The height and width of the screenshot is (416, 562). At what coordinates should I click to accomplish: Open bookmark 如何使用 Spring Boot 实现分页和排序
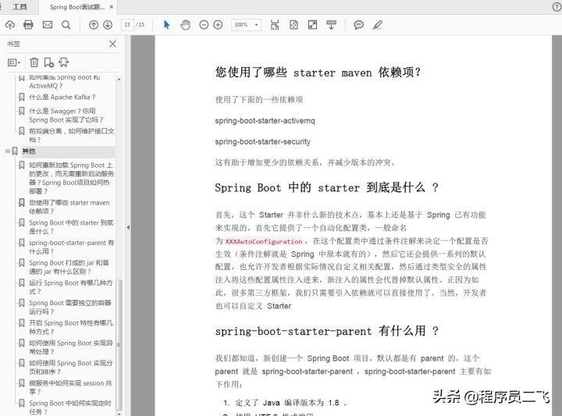click(x=70, y=368)
